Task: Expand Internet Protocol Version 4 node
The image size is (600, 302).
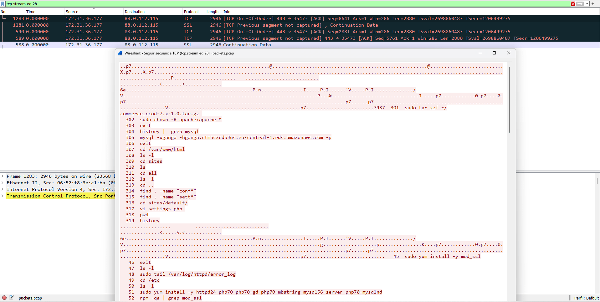Action: click(x=3, y=189)
